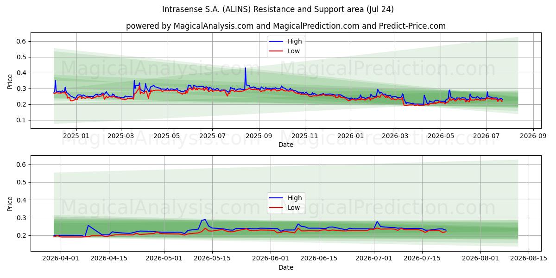Click the '2026-07-01' x-axis label in bottom chart
The width and height of the screenshot is (556, 278).
click(x=374, y=259)
